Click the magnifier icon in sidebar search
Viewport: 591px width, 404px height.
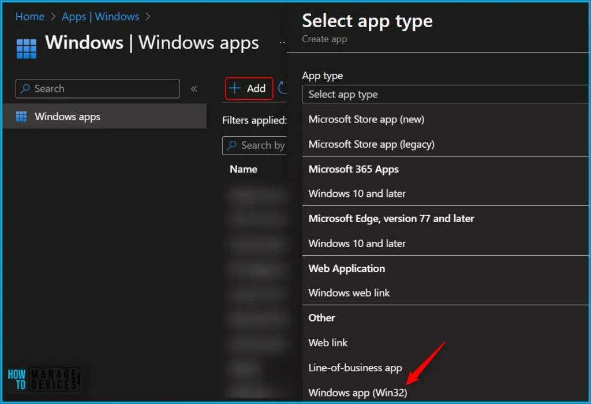pyautogui.click(x=25, y=88)
